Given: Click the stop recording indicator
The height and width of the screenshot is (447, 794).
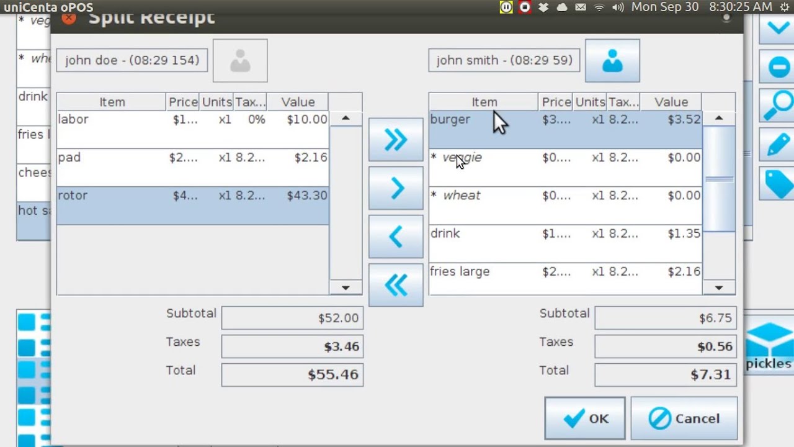Looking at the screenshot, I should click(x=525, y=7).
